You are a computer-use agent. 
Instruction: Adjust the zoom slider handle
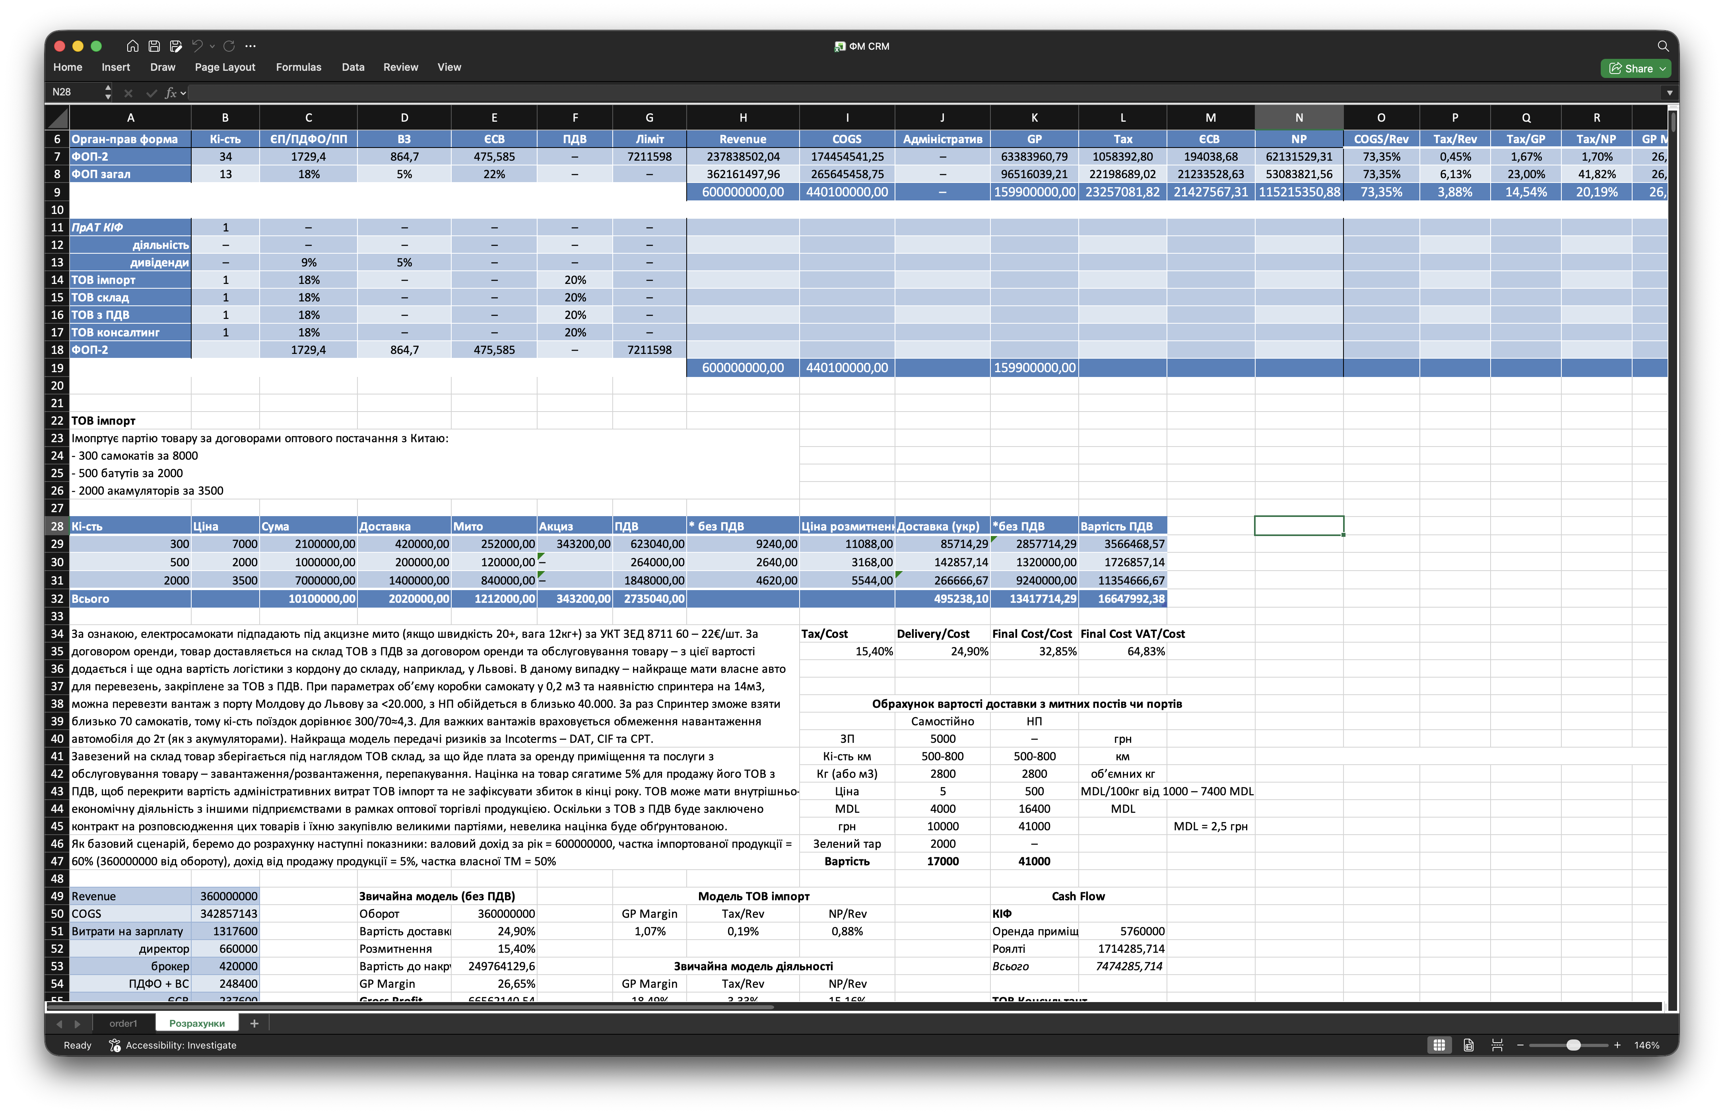(x=1573, y=1045)
